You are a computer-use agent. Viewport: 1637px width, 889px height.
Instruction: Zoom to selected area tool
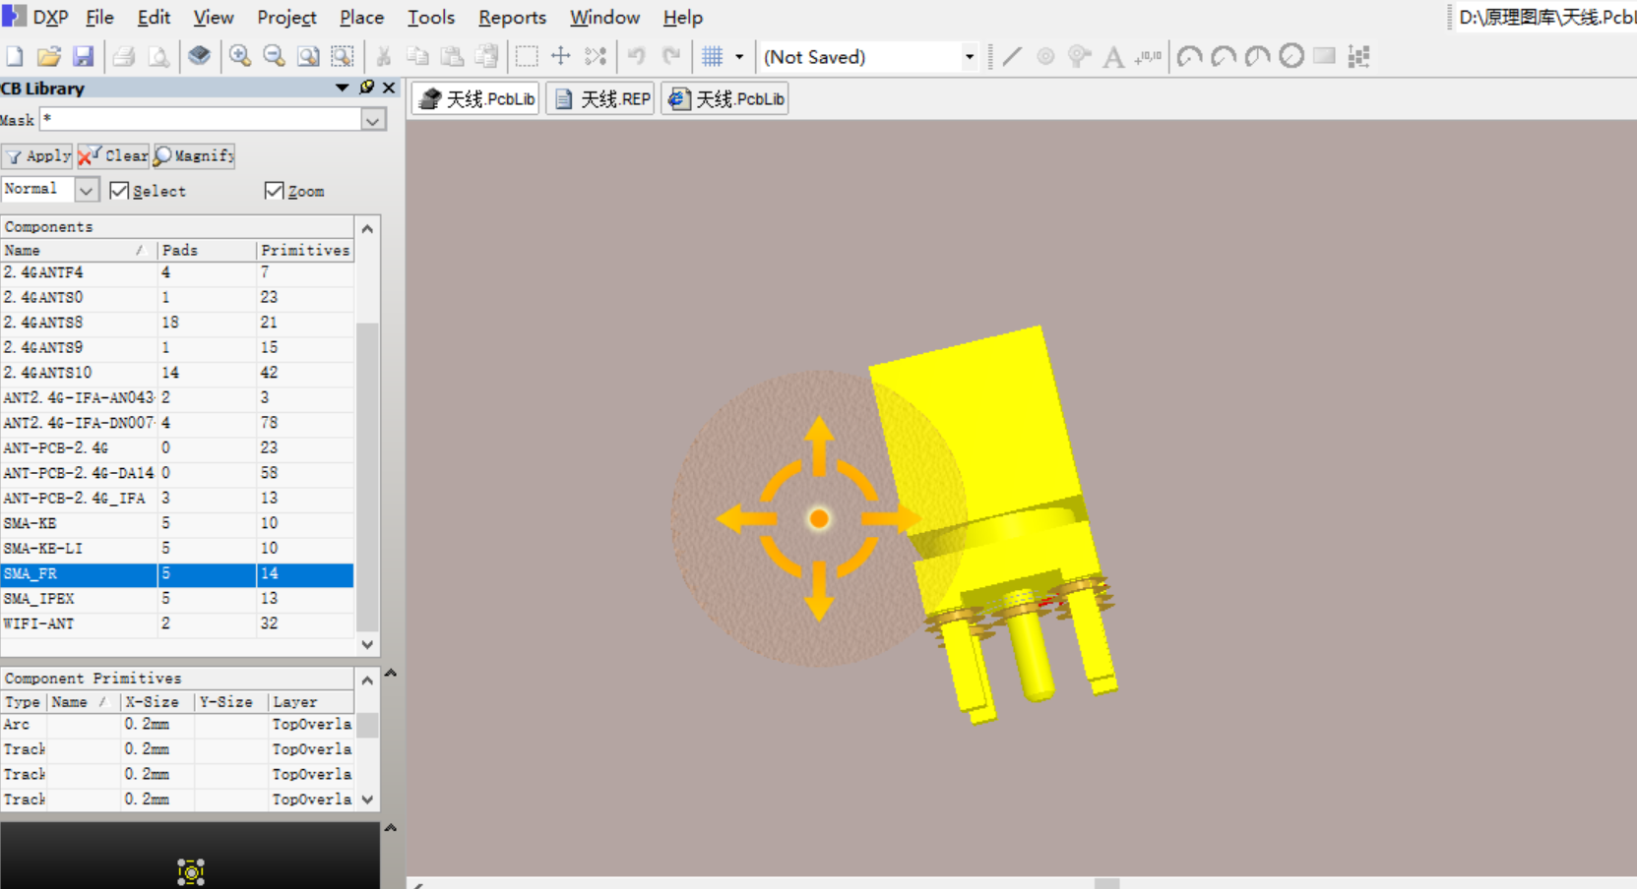coord(342,56)
